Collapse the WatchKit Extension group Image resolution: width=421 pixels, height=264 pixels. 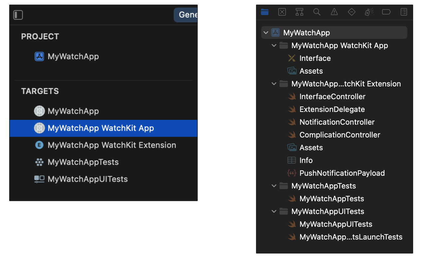pos(274,84)
